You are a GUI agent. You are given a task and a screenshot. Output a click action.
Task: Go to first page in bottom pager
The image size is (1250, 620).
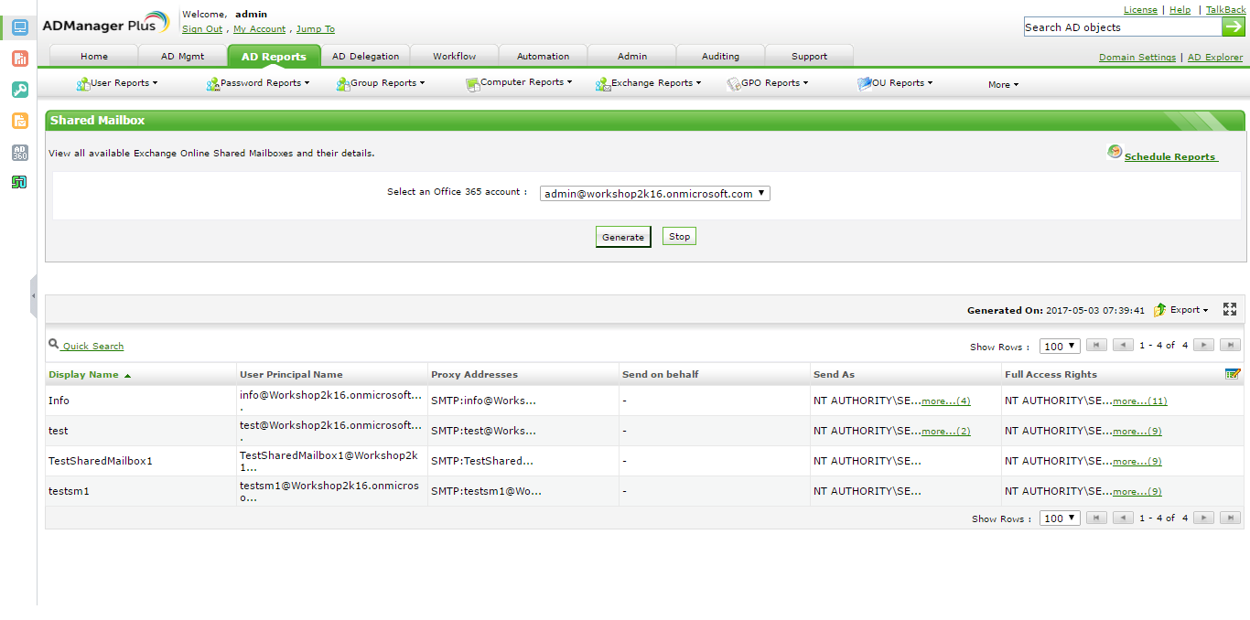(x=1096, y=518)
